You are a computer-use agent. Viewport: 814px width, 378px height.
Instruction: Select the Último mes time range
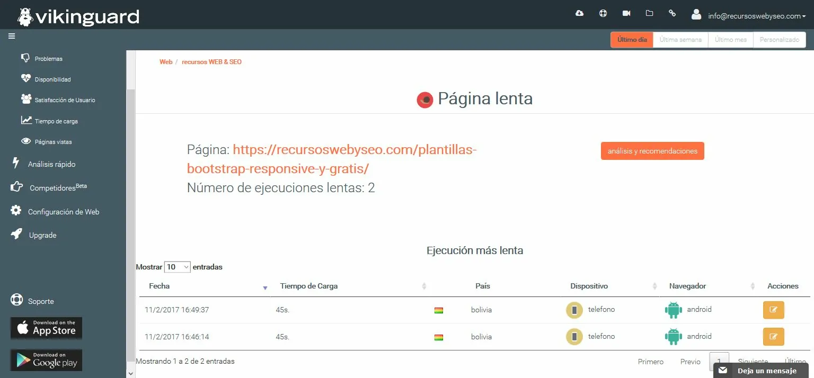point(730,40)
